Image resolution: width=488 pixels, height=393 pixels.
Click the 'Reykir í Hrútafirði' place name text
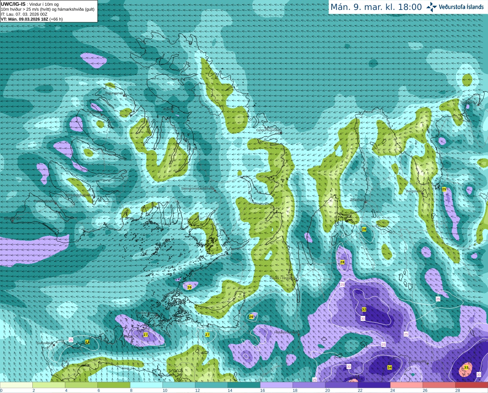coord(283,278)
